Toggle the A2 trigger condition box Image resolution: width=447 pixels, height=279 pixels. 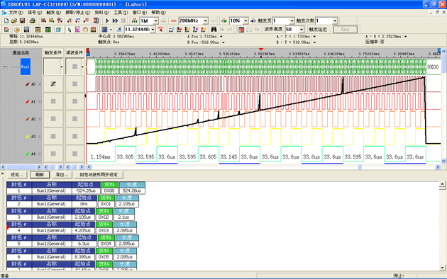tap(53, 119)
